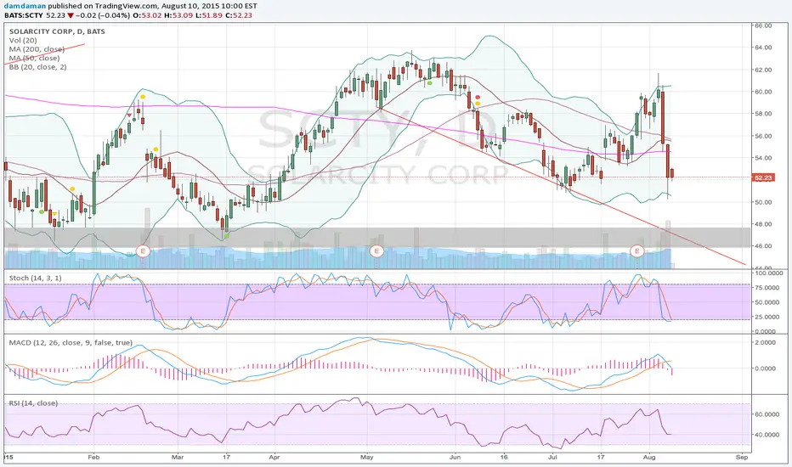Click the 100.0000 Stoch scale label
The width and height of the screenshot is (792, 467).
(x=768, y=273)
